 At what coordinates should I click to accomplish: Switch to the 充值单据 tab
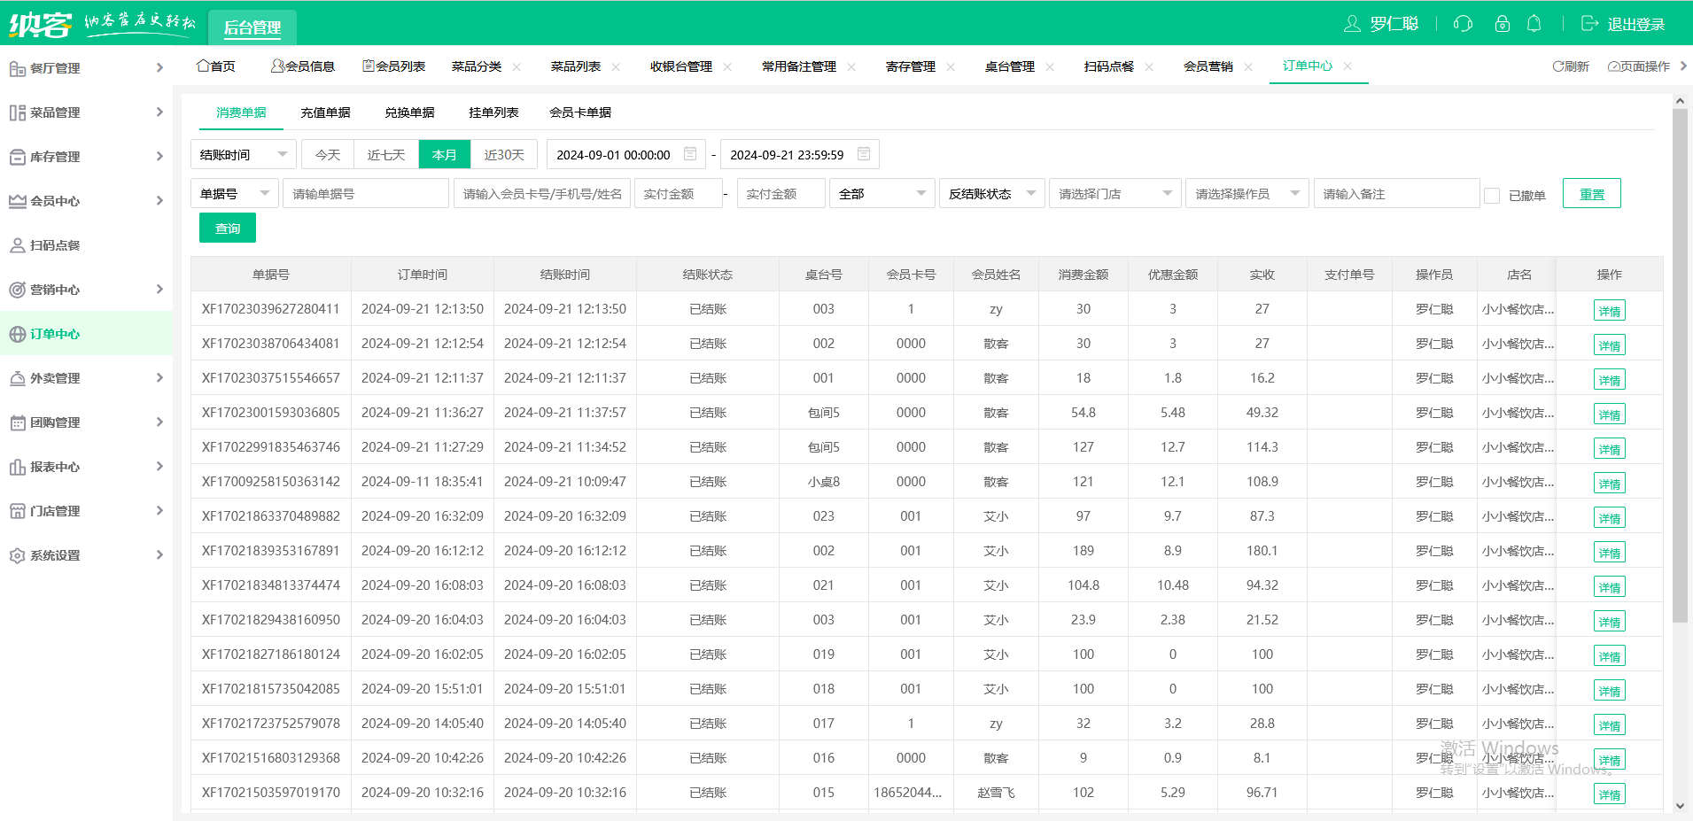pos(325,112)
